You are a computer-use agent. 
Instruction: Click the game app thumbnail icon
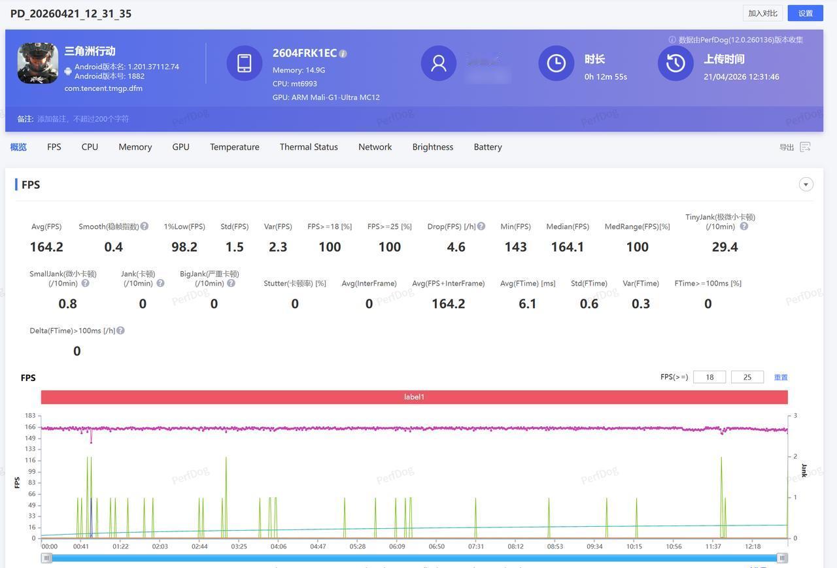[37, 63]
